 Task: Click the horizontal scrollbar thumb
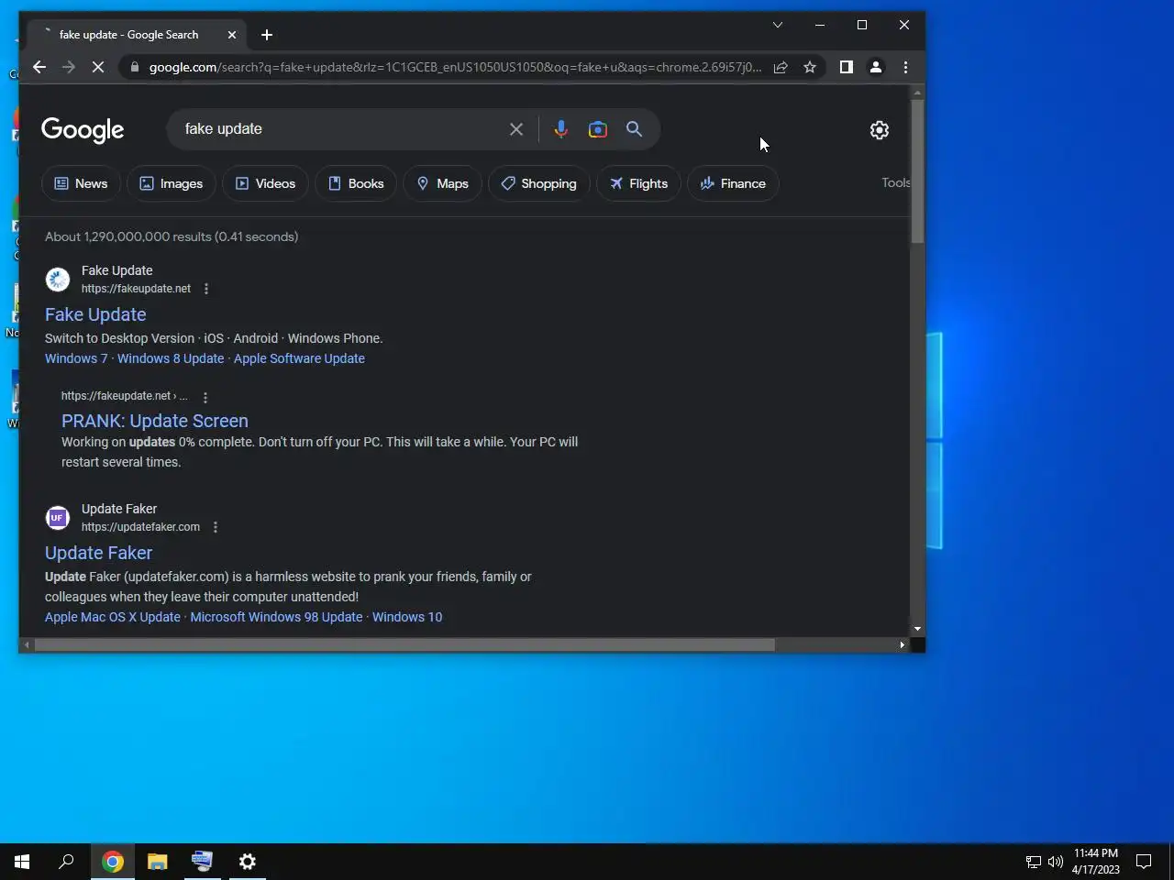coord(404,644)
